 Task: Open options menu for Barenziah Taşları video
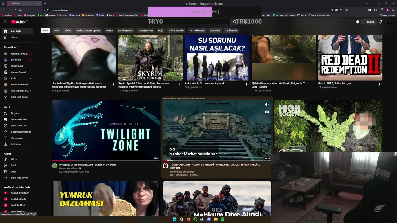[x=270, y=165]
